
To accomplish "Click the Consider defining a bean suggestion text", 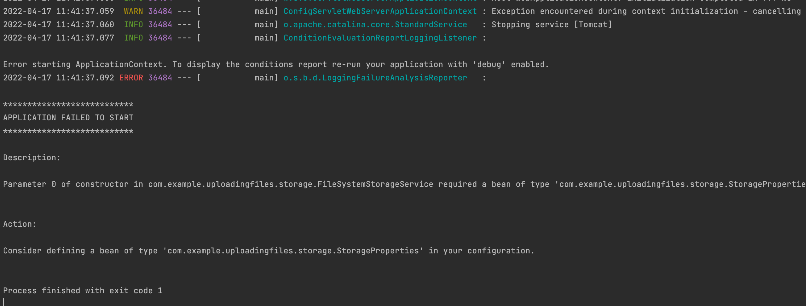I will (269, 251).
